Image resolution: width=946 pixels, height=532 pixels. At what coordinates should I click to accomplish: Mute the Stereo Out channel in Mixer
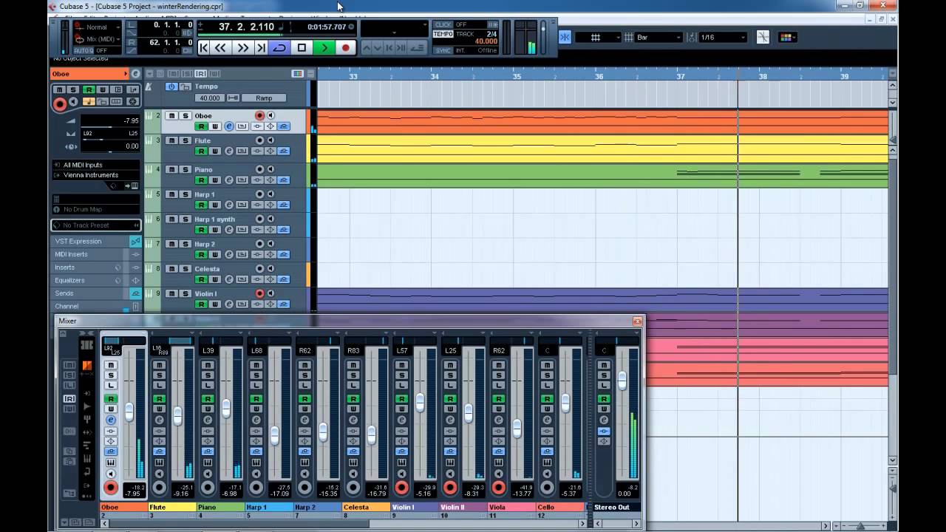[604, 365]
